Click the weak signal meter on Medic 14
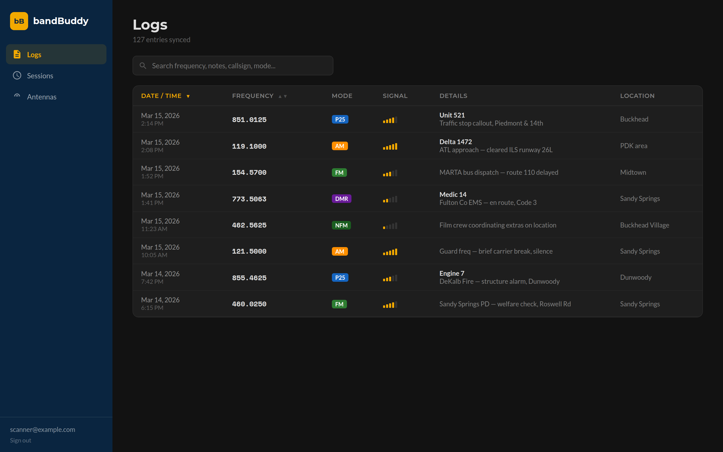 click(x=390, y=199)
